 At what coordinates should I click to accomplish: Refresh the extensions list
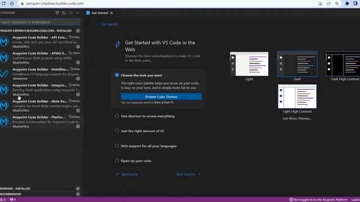(64, 13)
